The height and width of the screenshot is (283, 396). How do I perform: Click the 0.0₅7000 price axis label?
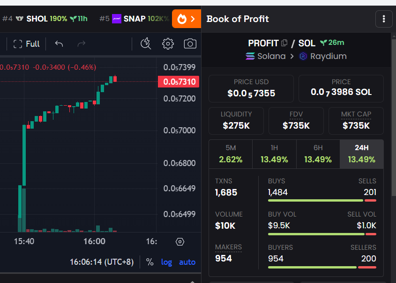[x=179, y=131]
